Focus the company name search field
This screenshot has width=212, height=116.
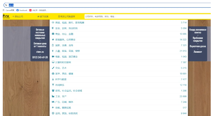(x=147, y=17)
